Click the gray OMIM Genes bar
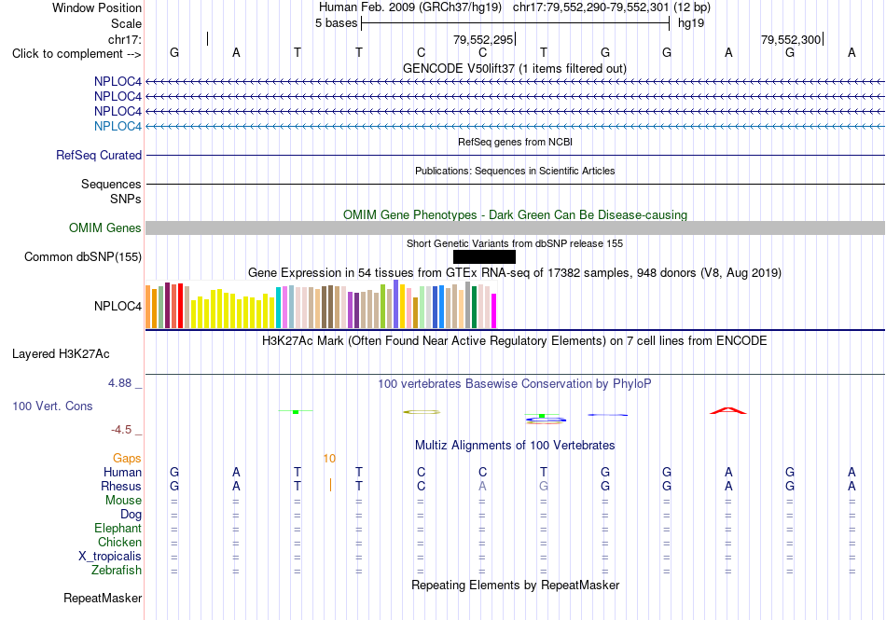 click(x=515, y=227)
